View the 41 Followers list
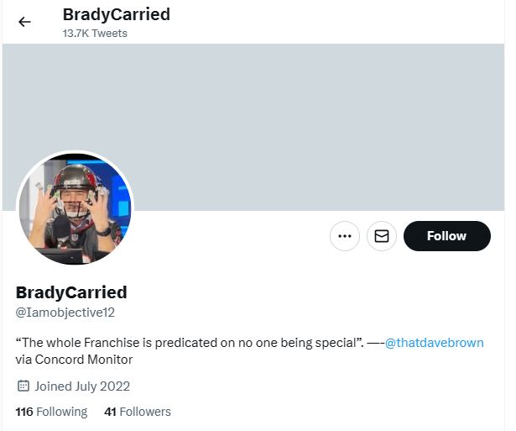This screenshot has width=516, height=431. [138, 412]
